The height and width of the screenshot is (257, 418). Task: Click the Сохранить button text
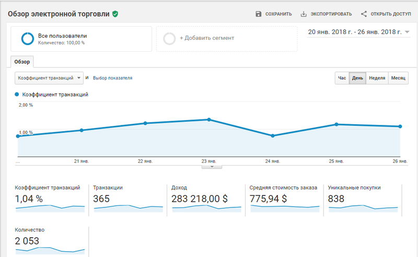coord(278,14)
